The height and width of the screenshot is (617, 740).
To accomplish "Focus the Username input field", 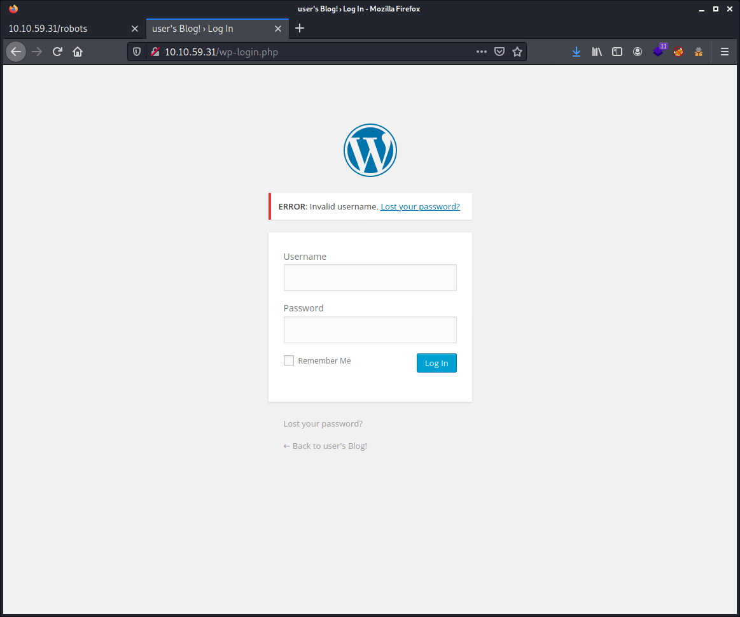I will pyautogui.click(x=370, y=278).
